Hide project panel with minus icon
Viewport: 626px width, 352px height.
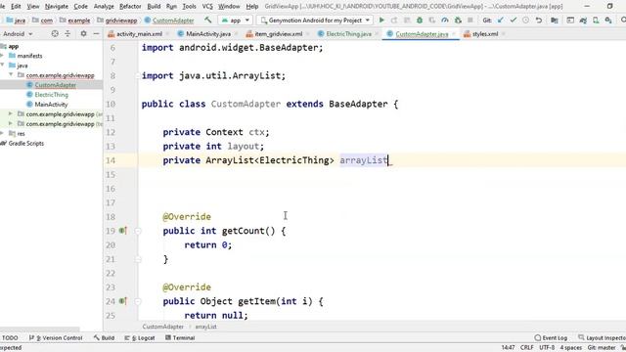(96, 34)
